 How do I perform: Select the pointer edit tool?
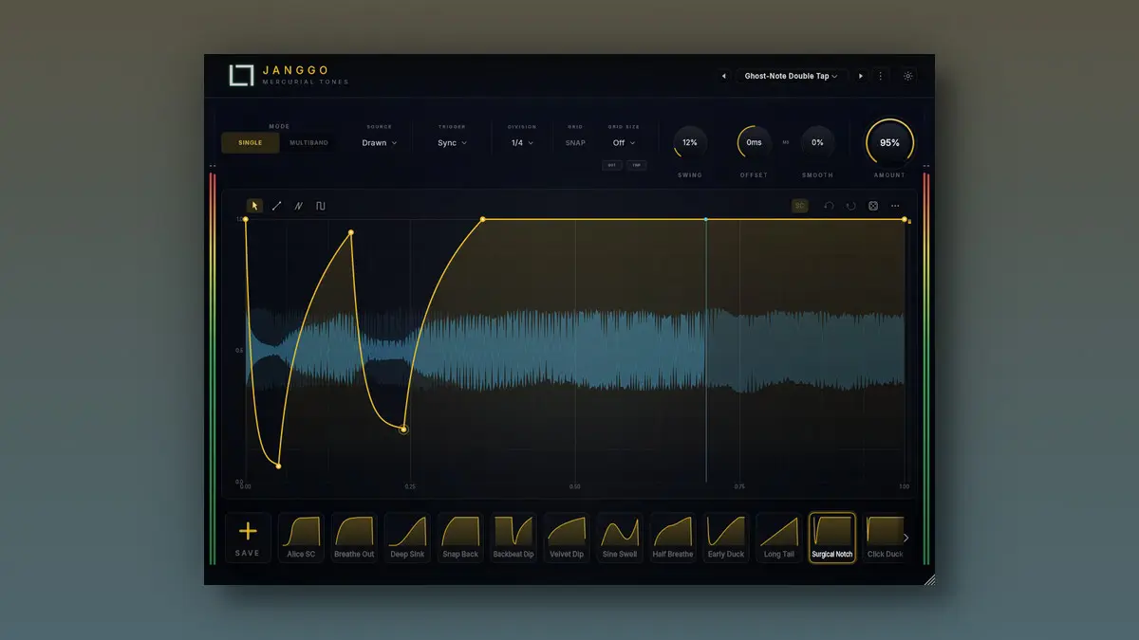(x=254, y=206)
